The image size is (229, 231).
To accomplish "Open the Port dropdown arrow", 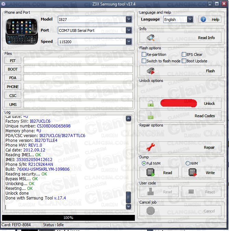I will point(129,31).
